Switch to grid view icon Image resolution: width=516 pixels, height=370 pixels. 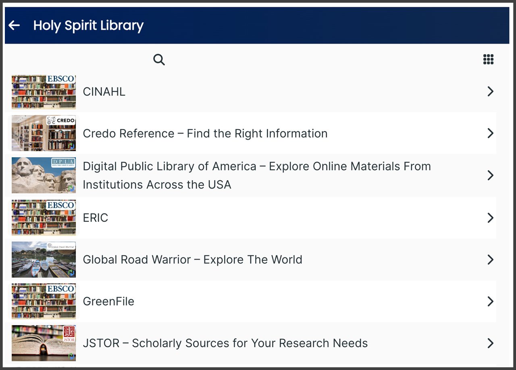[488, 59]
